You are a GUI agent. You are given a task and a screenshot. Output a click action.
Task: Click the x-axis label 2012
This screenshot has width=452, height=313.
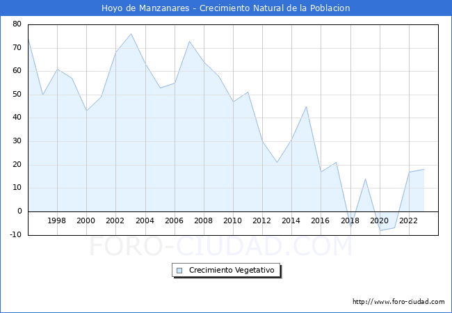click(261, 220)
